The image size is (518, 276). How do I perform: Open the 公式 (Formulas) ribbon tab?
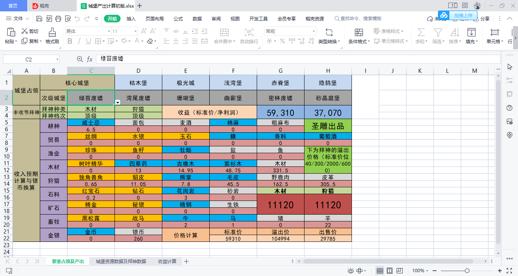pyautogui.click(x=178, y=19)
